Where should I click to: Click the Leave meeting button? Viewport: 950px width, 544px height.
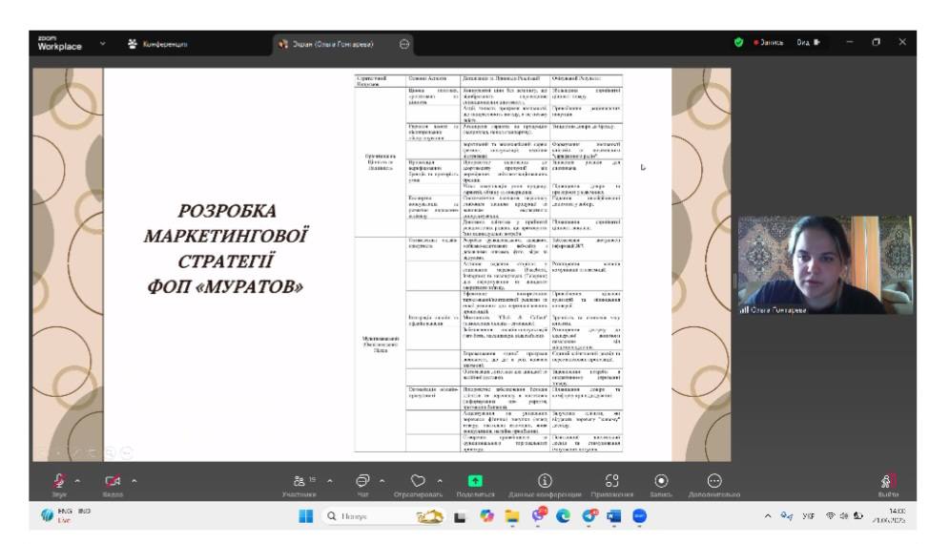pyautogui.click(x=888, y=482)
